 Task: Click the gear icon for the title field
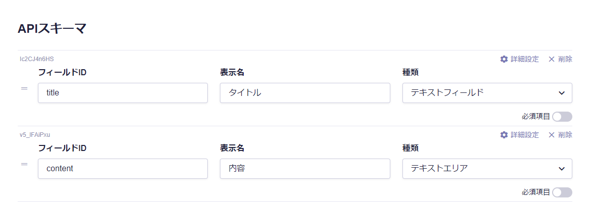tap(504, 59)
